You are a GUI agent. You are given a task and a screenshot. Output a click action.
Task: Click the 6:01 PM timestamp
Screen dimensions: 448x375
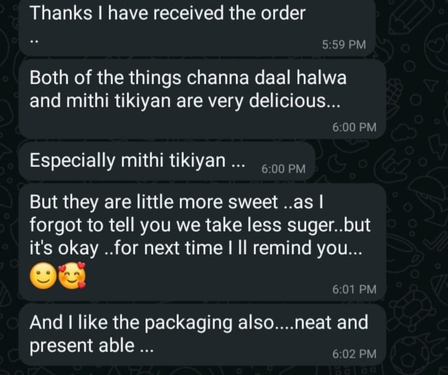click(354, 289)
